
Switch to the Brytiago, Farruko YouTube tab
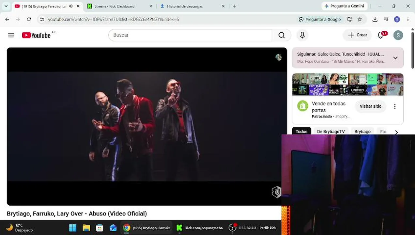point(43,6)
